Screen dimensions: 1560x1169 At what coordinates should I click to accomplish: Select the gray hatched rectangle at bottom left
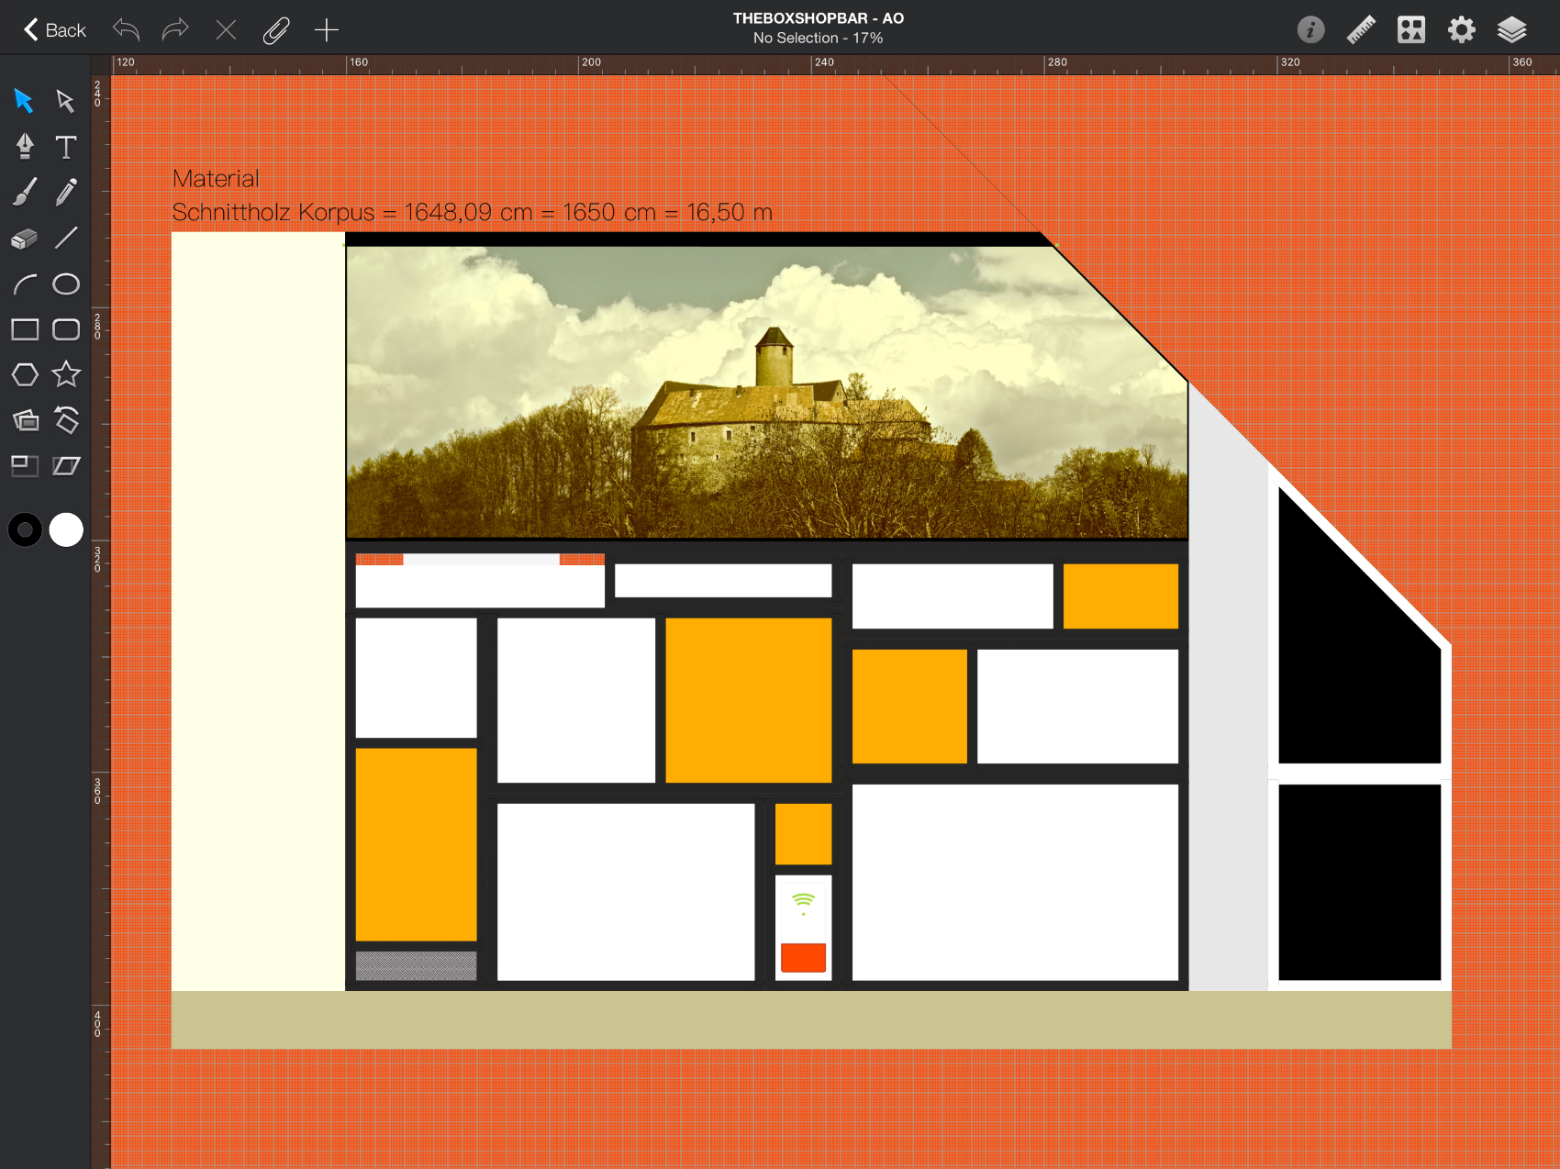pyautogui.click(x=416, y=965)
